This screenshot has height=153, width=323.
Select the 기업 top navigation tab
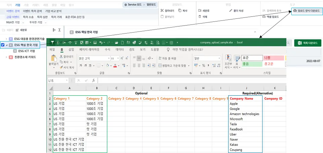pos(18,5)
